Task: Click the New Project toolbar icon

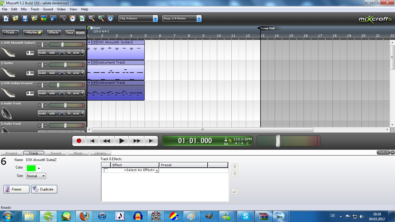Action: (6, 18)
